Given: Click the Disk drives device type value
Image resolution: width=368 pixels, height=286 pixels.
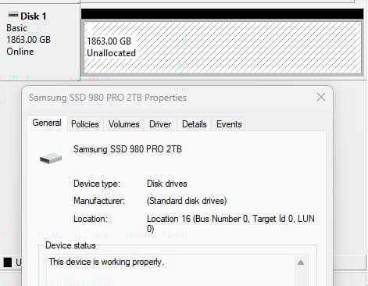Looking at the screenshot, I should coord(167,184).
